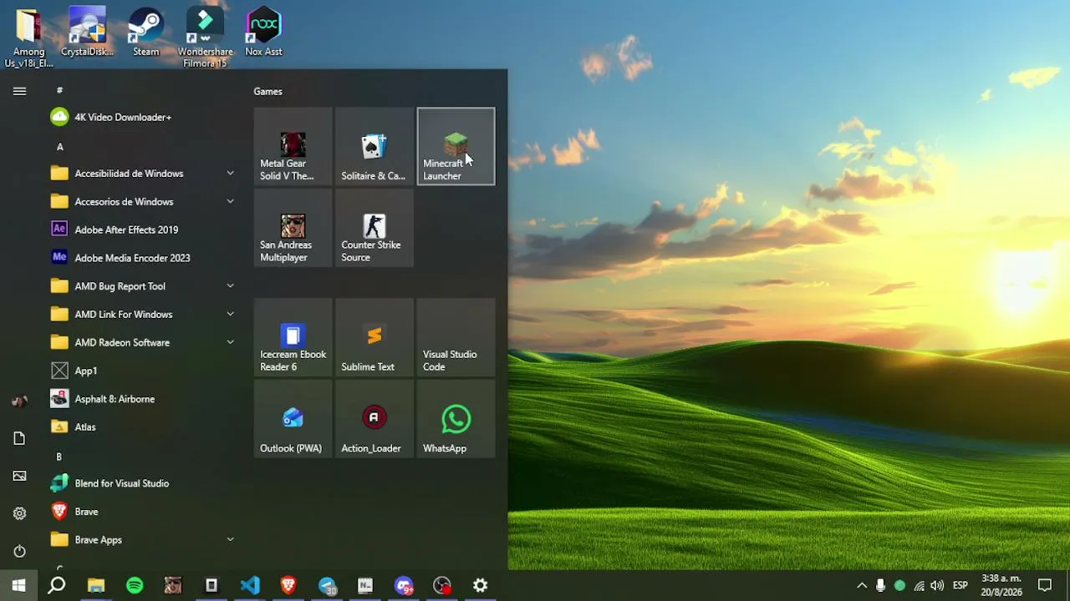The image size is (1070, 601).
Task: Show hidden system tray icons
Action: click(x=862, y=585)
